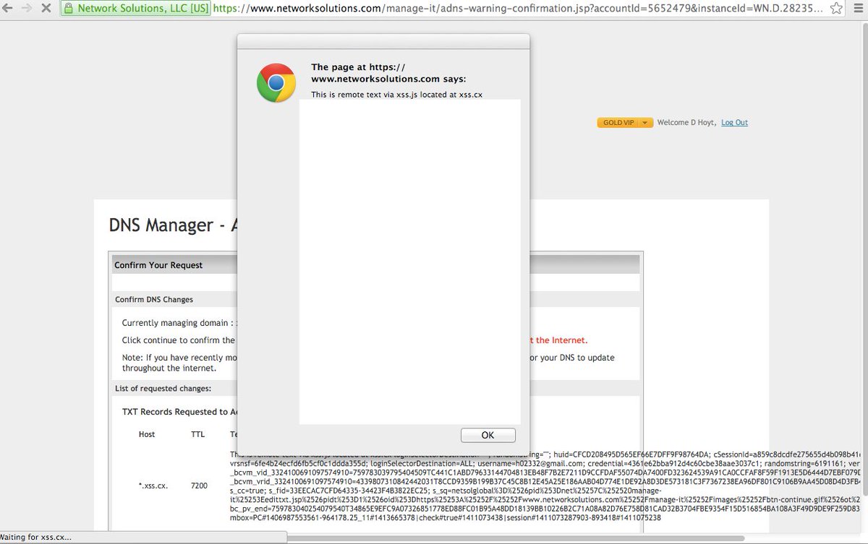The image size is (868, 544).
Task: Bookmark the page with the star icon
Action: click(837, 9)
